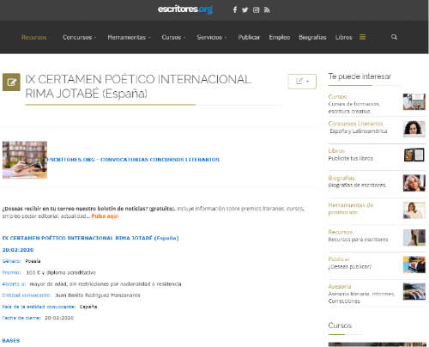Open the Instagram social icon
This screenshot has width=429, height=347.
click(x=256, y=10)
